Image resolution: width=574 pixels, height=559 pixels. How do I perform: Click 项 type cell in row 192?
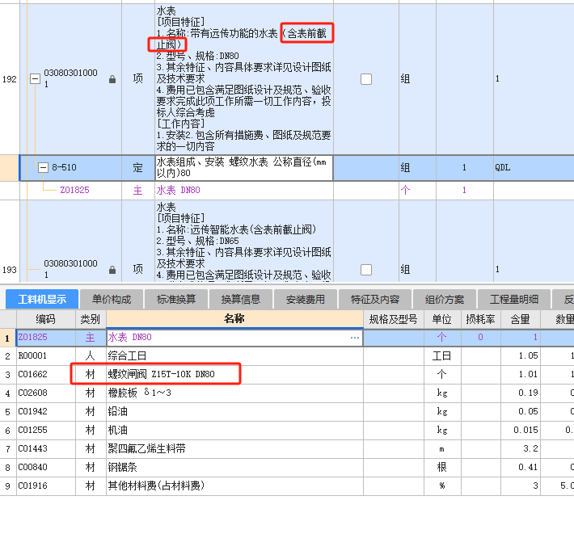[x=138, y=79]
